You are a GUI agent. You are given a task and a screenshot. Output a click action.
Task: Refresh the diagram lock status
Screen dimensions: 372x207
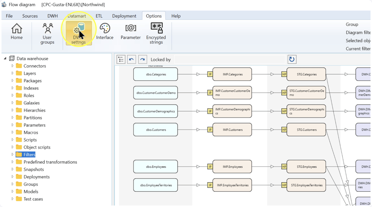tap(292, 59)
